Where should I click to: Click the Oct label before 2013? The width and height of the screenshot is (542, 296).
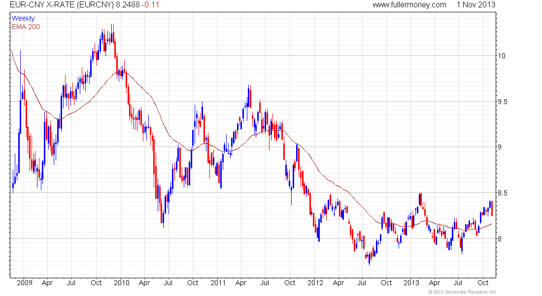386,283
